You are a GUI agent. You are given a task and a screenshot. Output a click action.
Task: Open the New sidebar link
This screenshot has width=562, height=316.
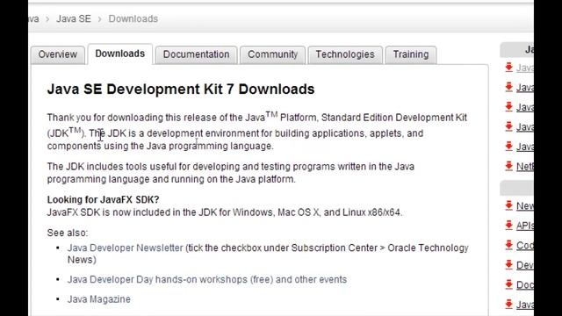click(525, 206)
